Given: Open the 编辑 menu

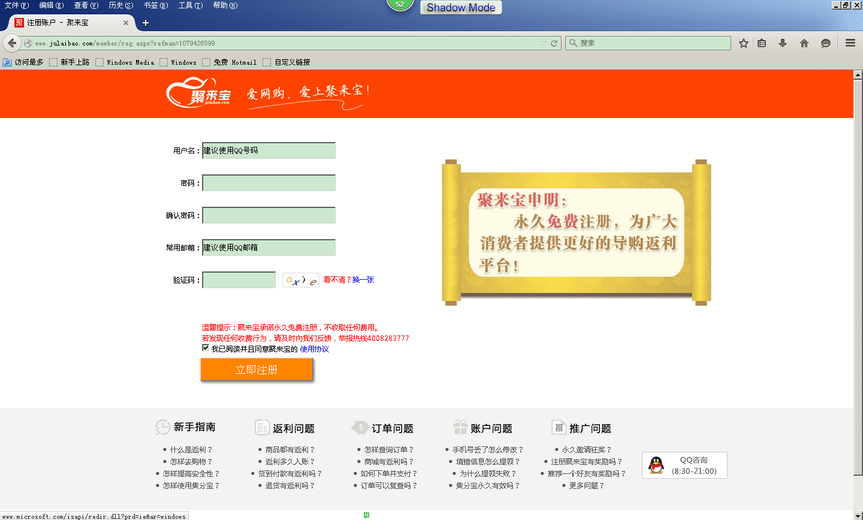Looking at the screenshot, I should click(x=52, y=5).
